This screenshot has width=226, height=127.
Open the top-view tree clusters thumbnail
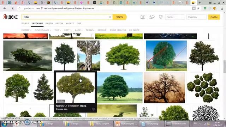(203, 87)
